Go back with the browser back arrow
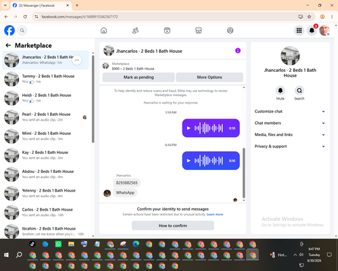Screen dimensions: 338x271 pyautogui.click(x=6, y=17)
